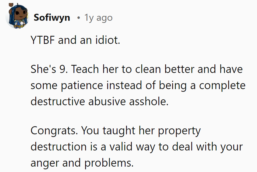The image size is (257, 172).
Task: Open the Sofiwyn username profile link
Action: coord(52,17)
